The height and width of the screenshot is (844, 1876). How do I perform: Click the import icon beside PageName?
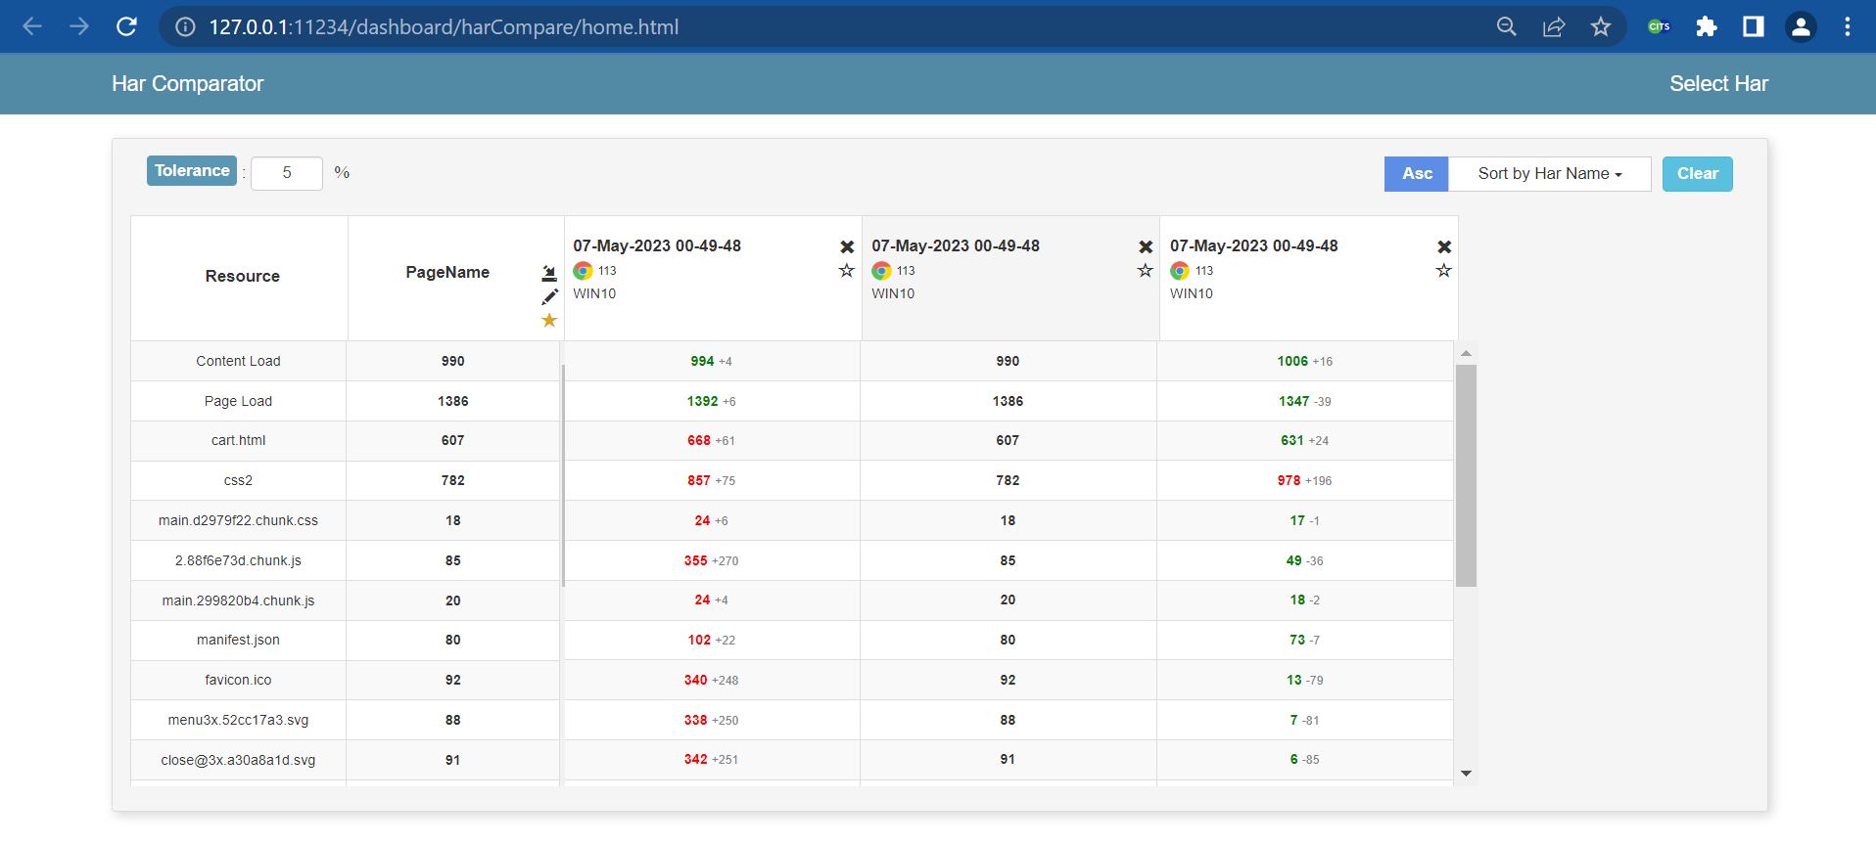549,273
